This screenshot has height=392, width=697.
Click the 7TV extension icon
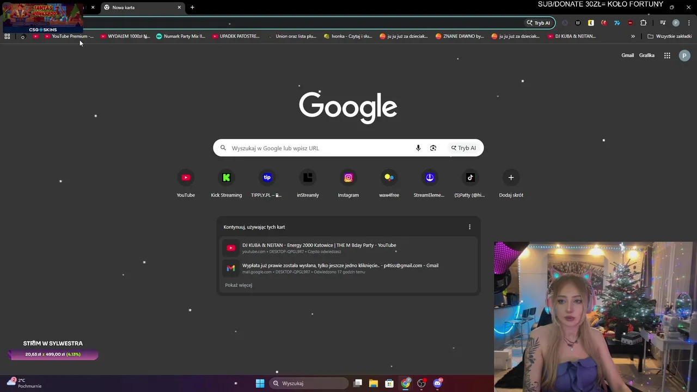pos(617,23)
